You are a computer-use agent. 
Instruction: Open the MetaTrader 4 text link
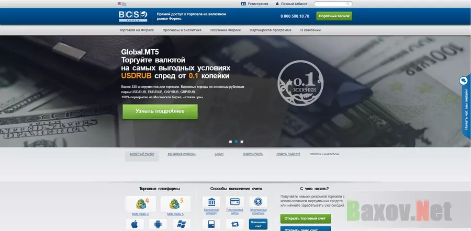(x=140, y=214)
